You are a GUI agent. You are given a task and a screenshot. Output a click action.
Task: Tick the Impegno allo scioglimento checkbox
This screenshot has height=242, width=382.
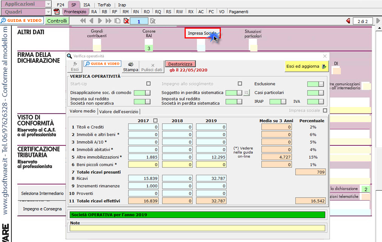(240, 84)
